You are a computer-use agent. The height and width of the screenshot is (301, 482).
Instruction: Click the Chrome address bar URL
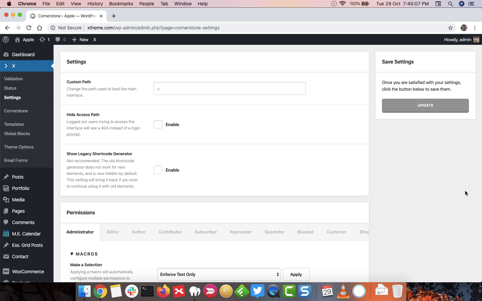(153, 28)
